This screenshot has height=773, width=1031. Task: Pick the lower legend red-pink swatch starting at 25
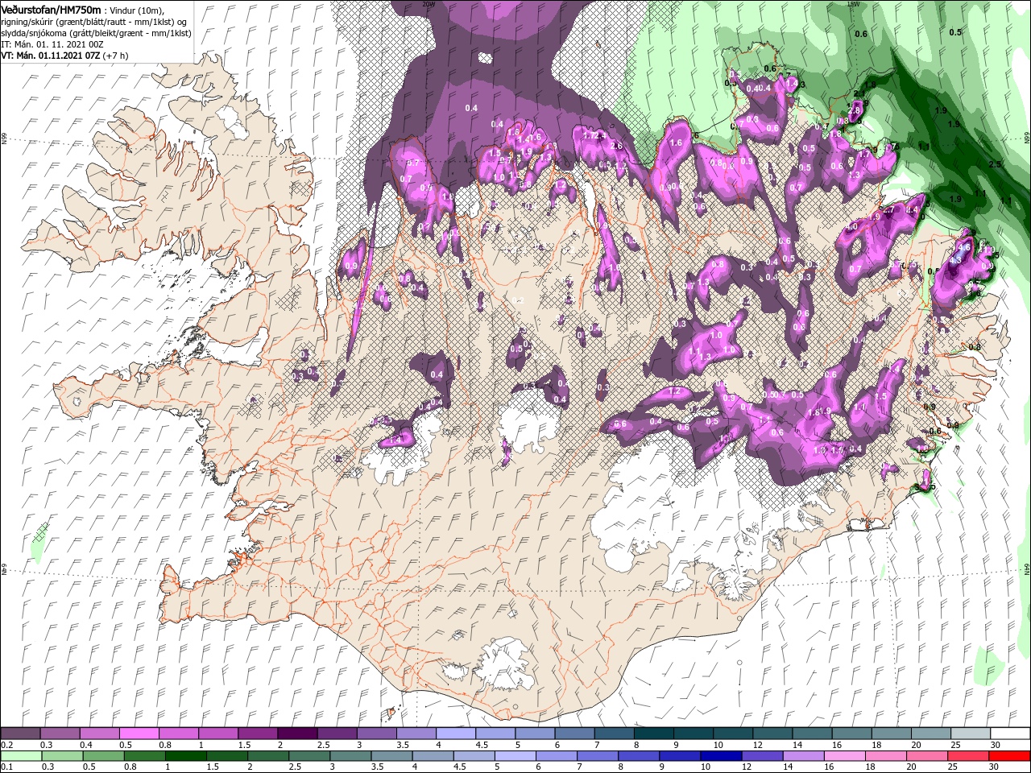coord(969,756)
